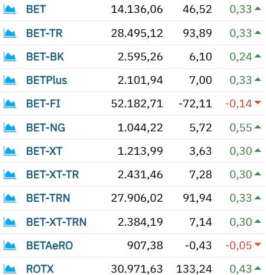Click the BET-FI value 52.182,71
Image resolution: width=266 pixels, height=275 pixels.
coord(137,104)
